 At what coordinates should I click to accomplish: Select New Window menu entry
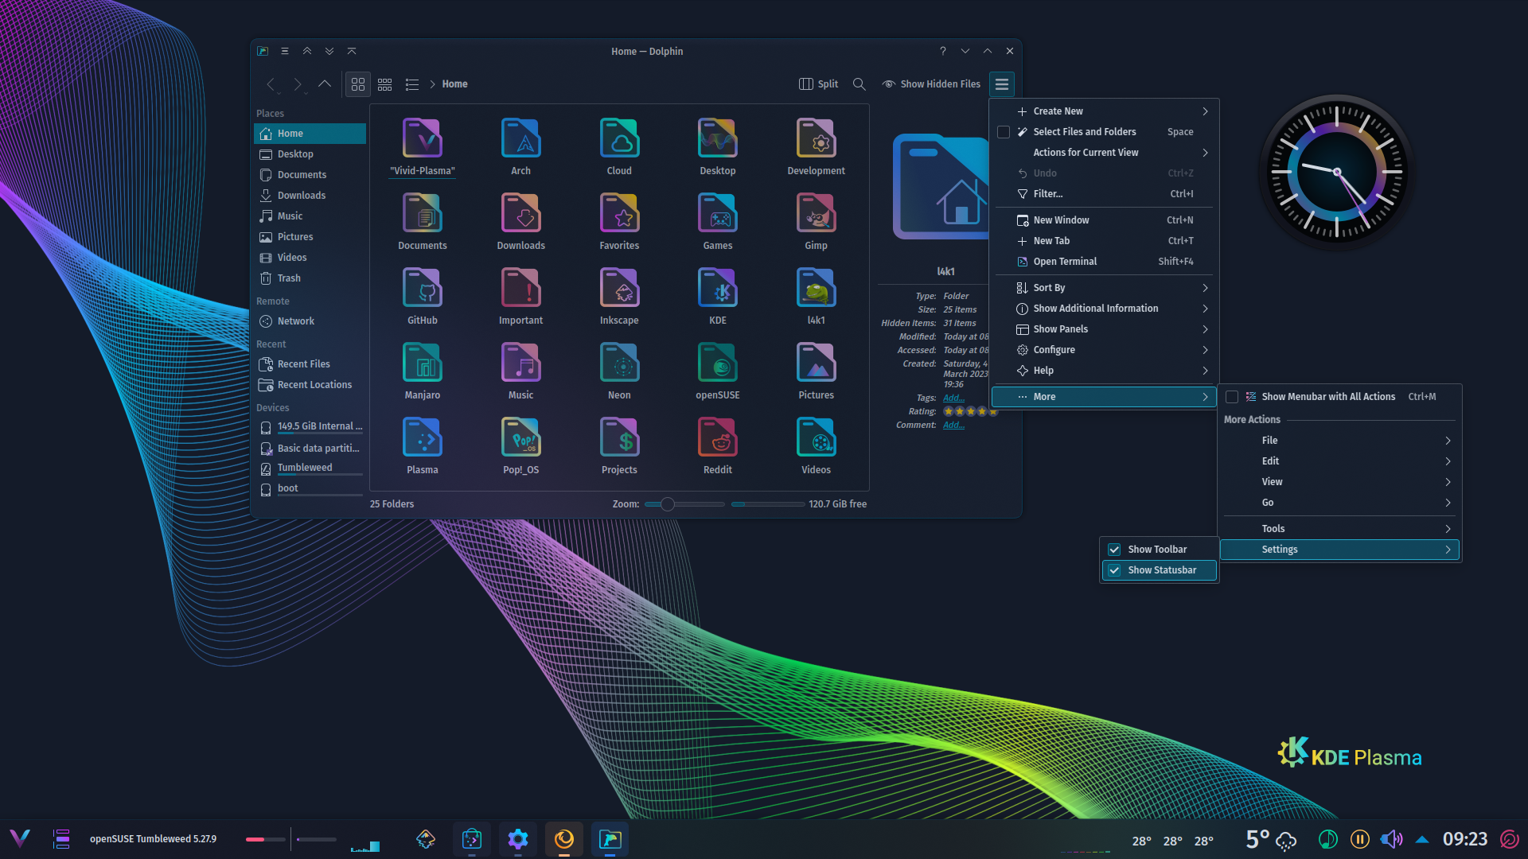[x=1105, y=220]
